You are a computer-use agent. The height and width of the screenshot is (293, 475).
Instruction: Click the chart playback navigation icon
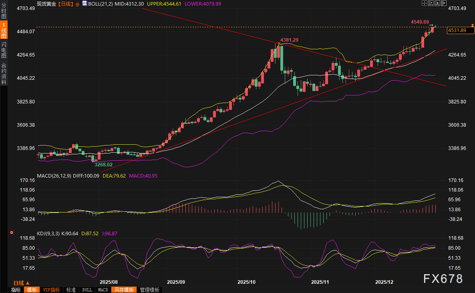437,3
